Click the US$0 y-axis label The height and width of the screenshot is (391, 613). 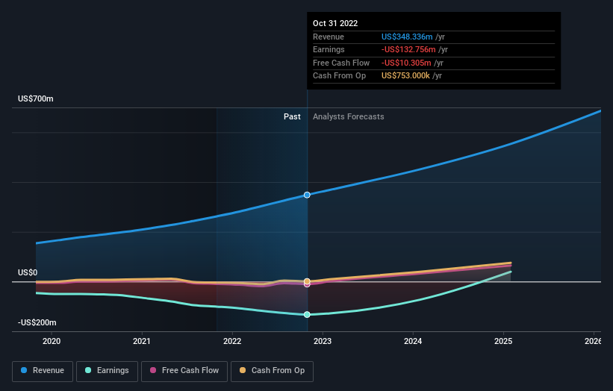tap(28, 272)
